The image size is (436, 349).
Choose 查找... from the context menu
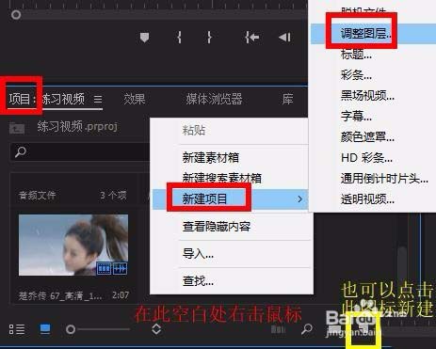pyautogui.click(x=198, y=280)
